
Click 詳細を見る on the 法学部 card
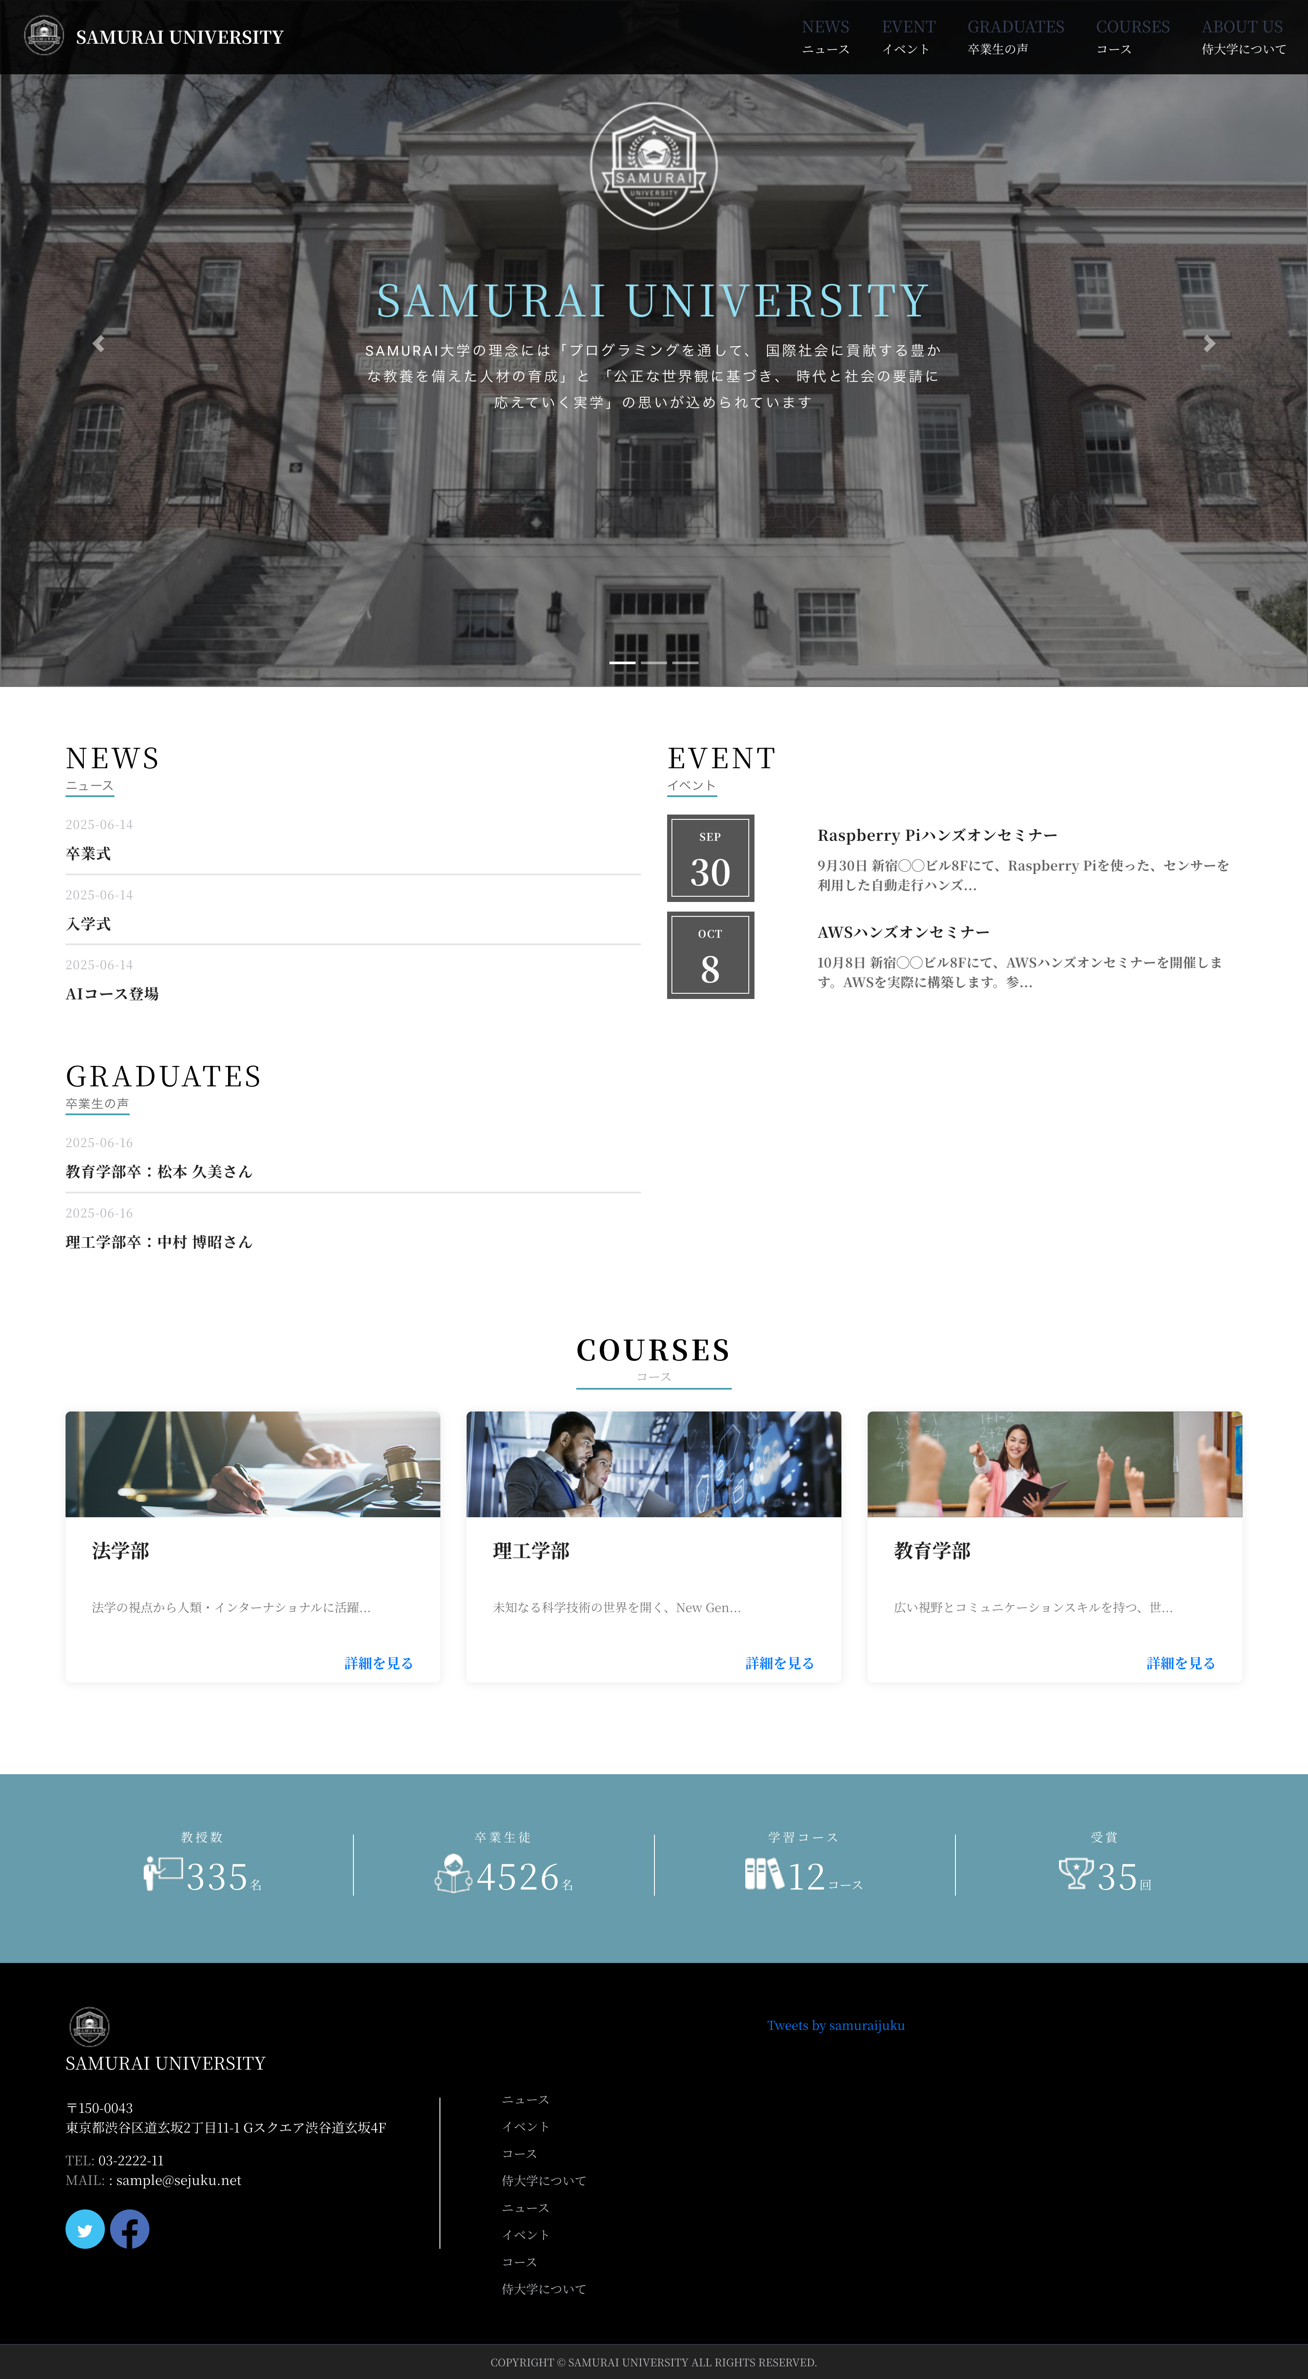(x=378, y=1662)
